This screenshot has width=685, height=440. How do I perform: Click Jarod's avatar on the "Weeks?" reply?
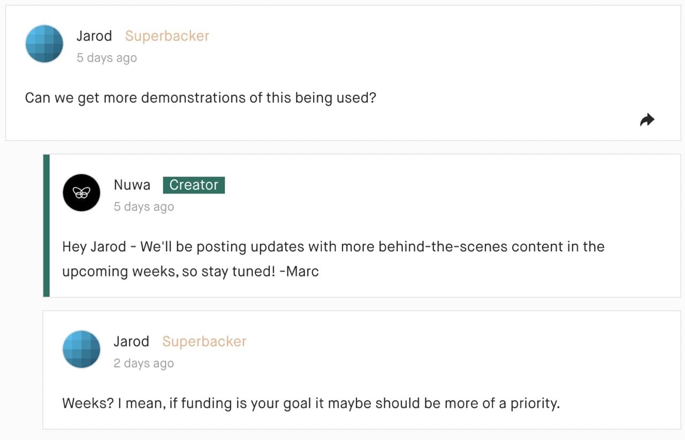click(81, 349)
